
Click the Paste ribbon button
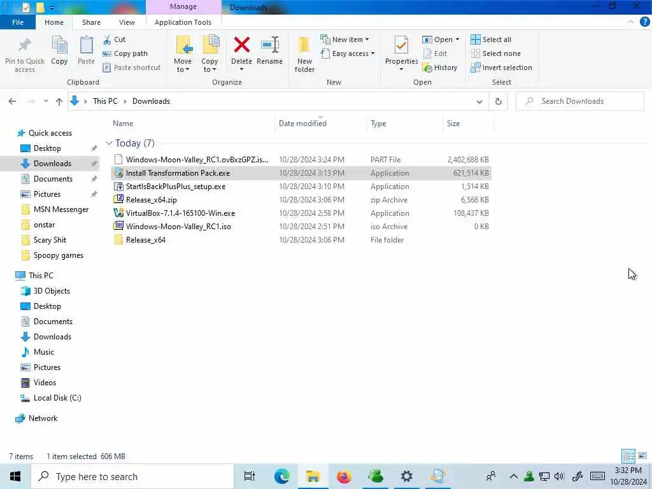pyautogui.click(x=86, y=50)
